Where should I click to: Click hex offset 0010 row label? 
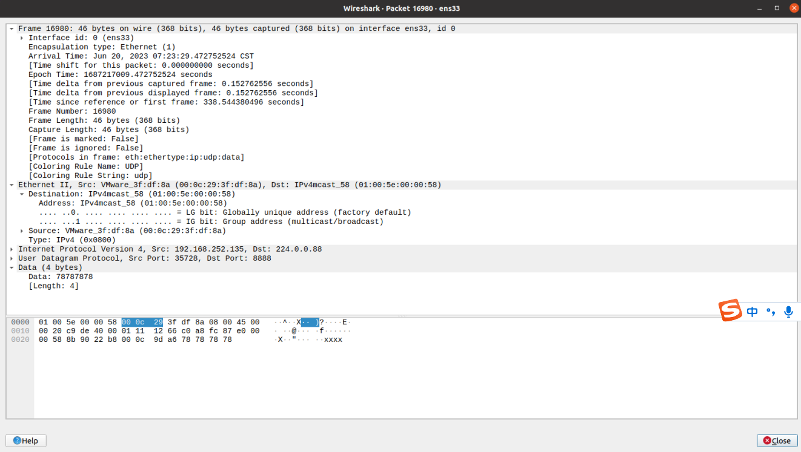(20, 331)
